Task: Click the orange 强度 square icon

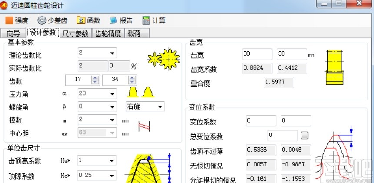Action: (x=9, y=20)
